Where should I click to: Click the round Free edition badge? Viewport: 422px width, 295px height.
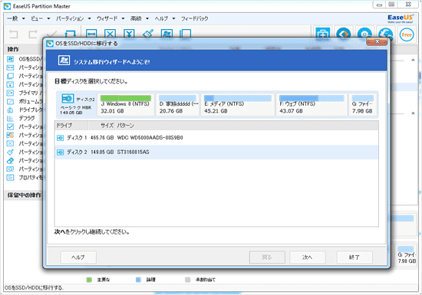407,35
